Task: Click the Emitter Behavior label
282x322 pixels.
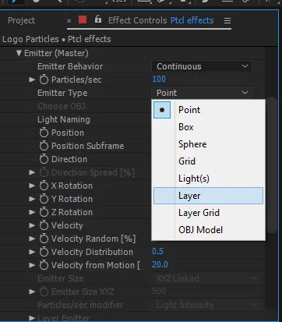Action: point(70,66)
